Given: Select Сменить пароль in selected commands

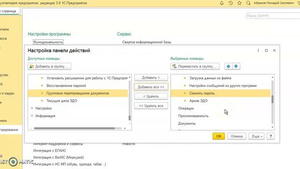Looking at the screenshot, I should pyautogui.click(x=221, y=93).
